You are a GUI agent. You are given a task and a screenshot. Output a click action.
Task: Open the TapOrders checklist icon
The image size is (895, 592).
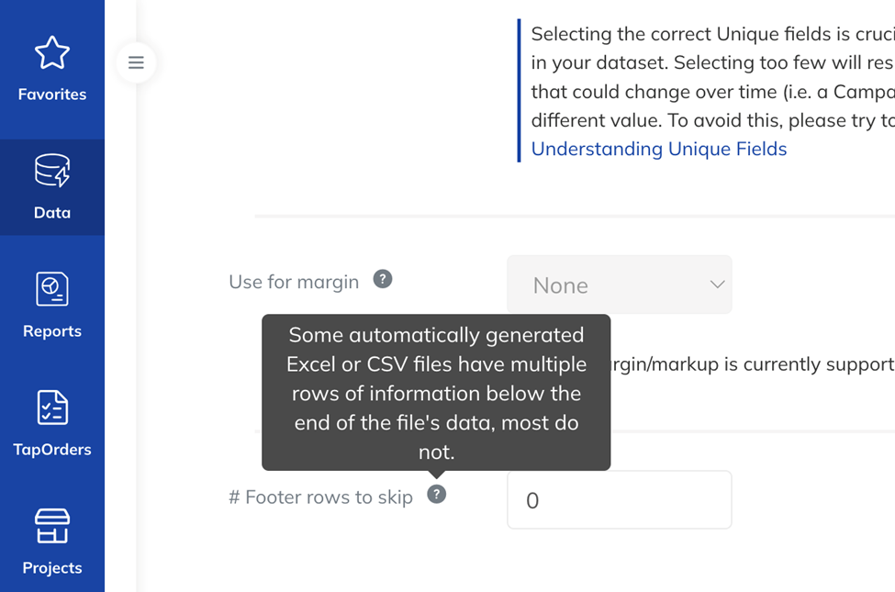point(52,408)
